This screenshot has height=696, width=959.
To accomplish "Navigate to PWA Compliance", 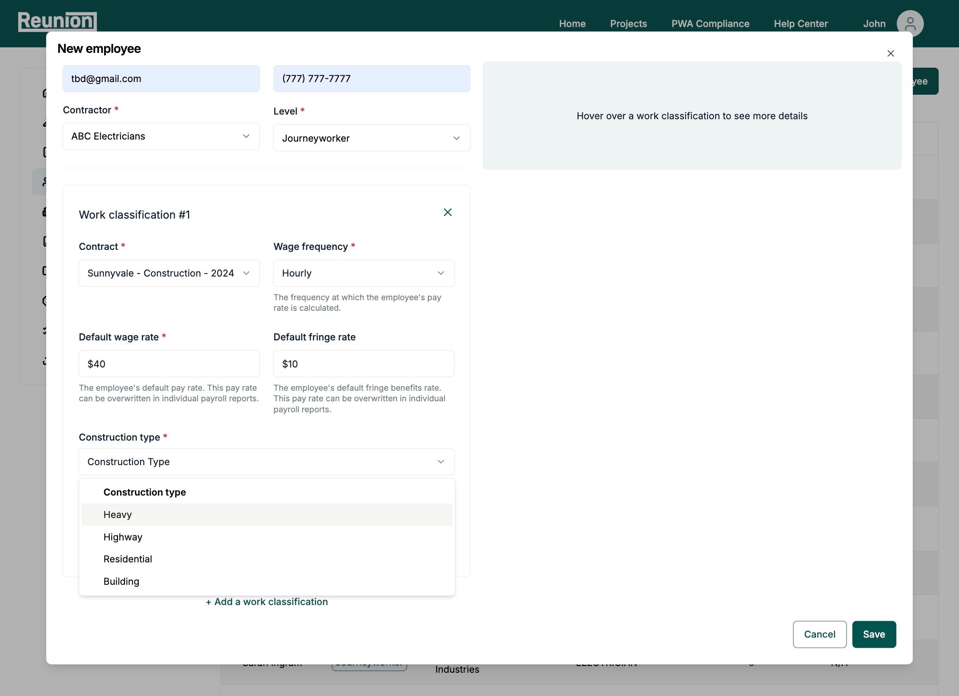I will pos(710,24).
